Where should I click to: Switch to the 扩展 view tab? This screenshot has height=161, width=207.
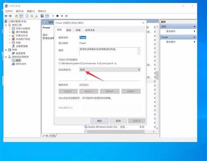click(x=45, y=136)
